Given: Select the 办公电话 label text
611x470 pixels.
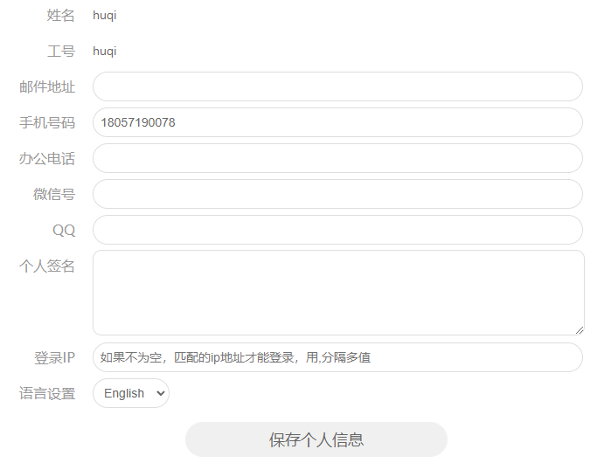Looking at the screenshot, I should pyautogui.click(x=47, y=159).
